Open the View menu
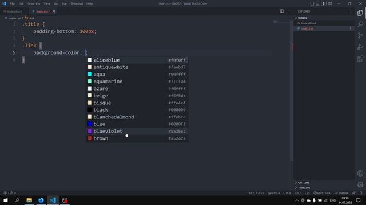The width and height of the screenshot is (366, 205). pyautogui.click(x=47, y=4)
